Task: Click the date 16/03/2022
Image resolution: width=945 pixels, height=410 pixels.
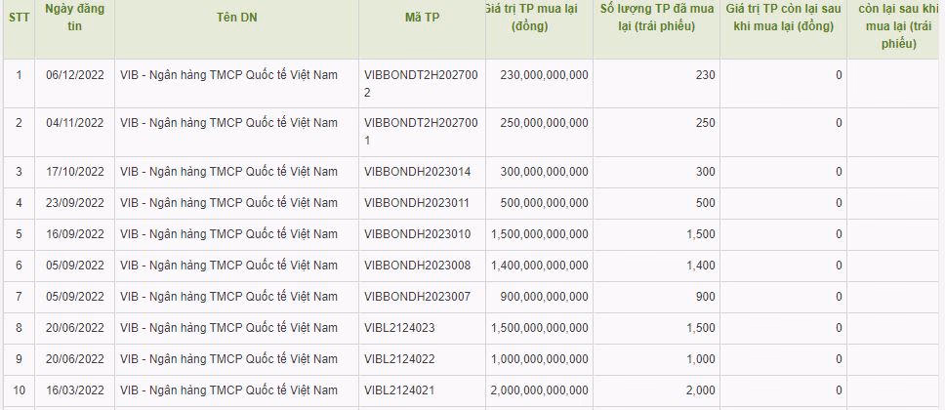Action: click(x=74, y=390)
